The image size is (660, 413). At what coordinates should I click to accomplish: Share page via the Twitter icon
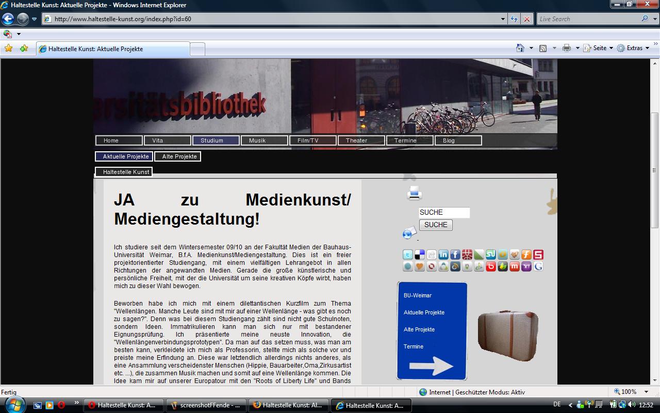[x=407, y=255]
